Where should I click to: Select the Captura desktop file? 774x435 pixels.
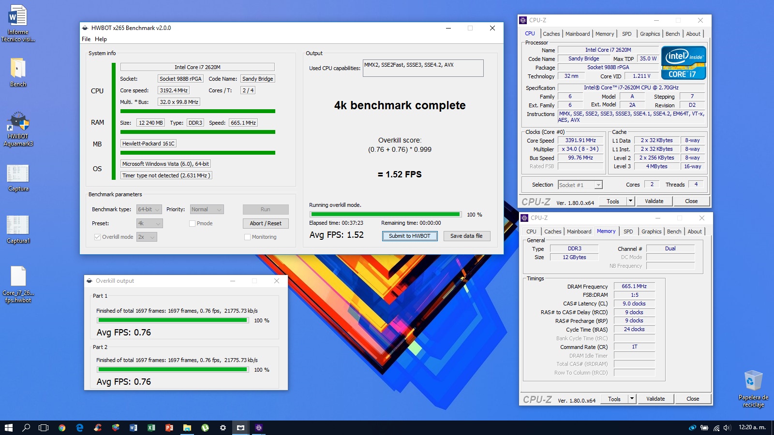[x=18, y=178]
